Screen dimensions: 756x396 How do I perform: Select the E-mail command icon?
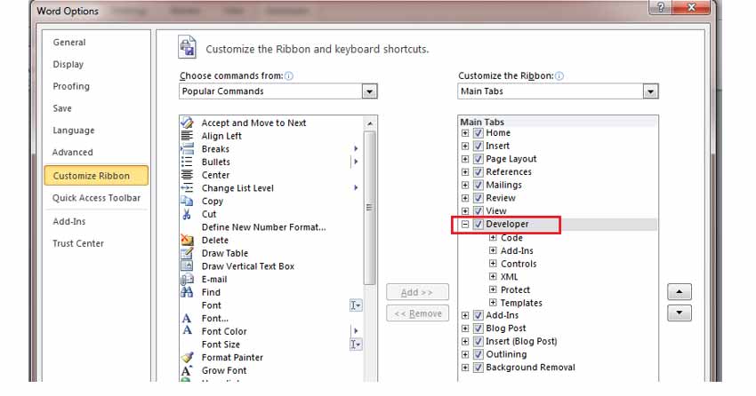pos(187,279)
